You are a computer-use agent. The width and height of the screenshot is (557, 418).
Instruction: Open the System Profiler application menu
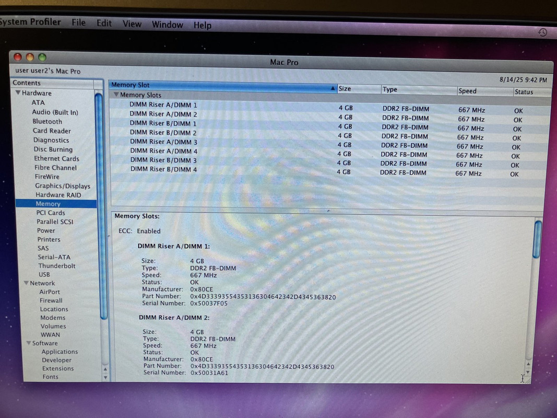point(30,22)
